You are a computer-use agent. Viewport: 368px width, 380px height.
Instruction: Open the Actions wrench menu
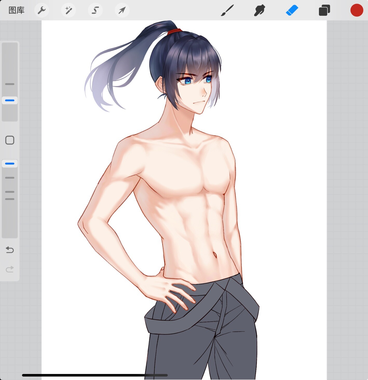pyautogui.click(x=42, y=10)
